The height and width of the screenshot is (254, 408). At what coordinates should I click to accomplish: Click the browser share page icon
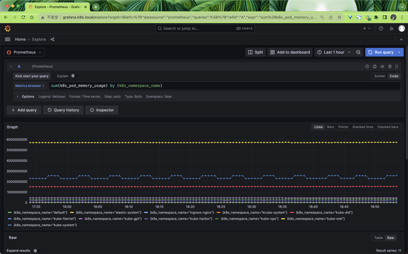pyautogui.click(x=331, y=17)
